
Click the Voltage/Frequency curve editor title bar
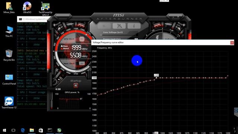tap(163, 42)
